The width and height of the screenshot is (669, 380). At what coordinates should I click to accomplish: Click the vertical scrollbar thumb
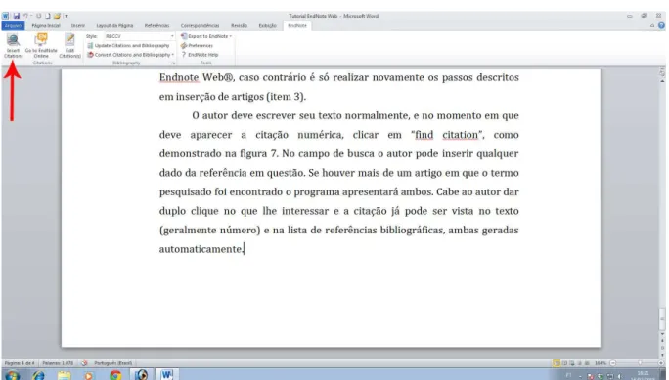(x=662, y=318)
